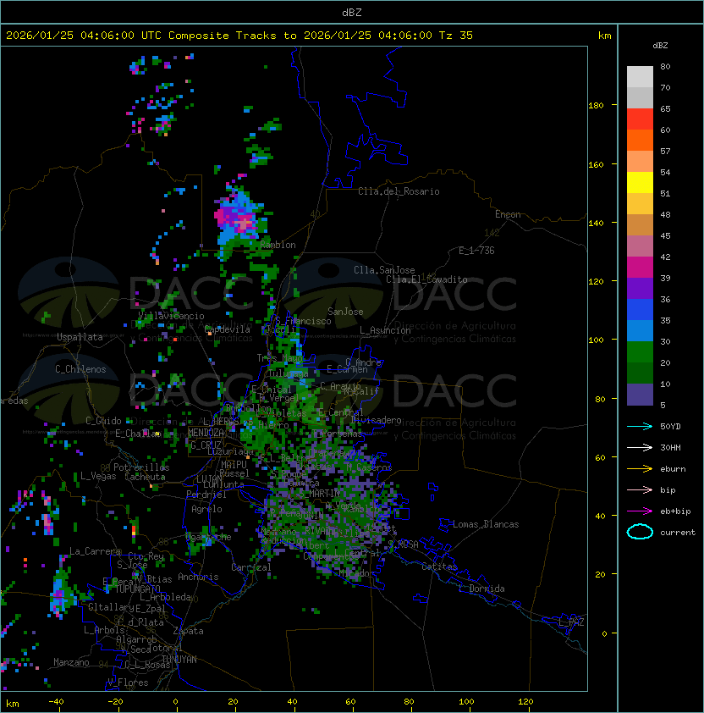
Task: Click the 'eburn' legend label
Action: click(673, 469)
